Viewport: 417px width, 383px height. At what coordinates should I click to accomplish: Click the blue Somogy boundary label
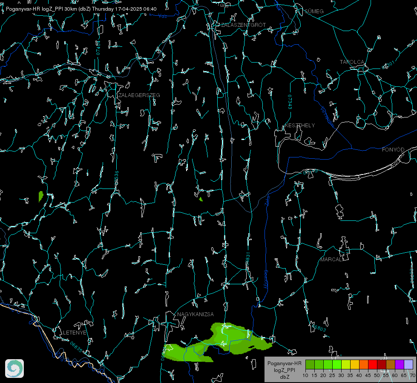pos(266,279)
